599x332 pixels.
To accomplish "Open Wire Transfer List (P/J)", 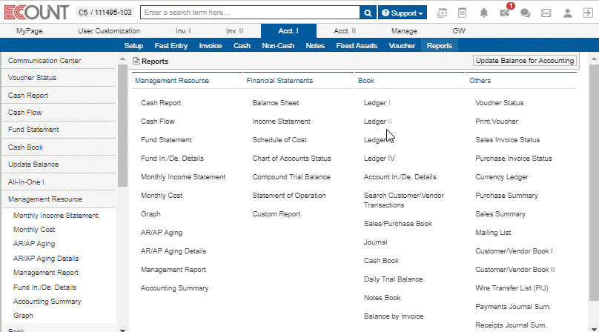I will [512, 288].
